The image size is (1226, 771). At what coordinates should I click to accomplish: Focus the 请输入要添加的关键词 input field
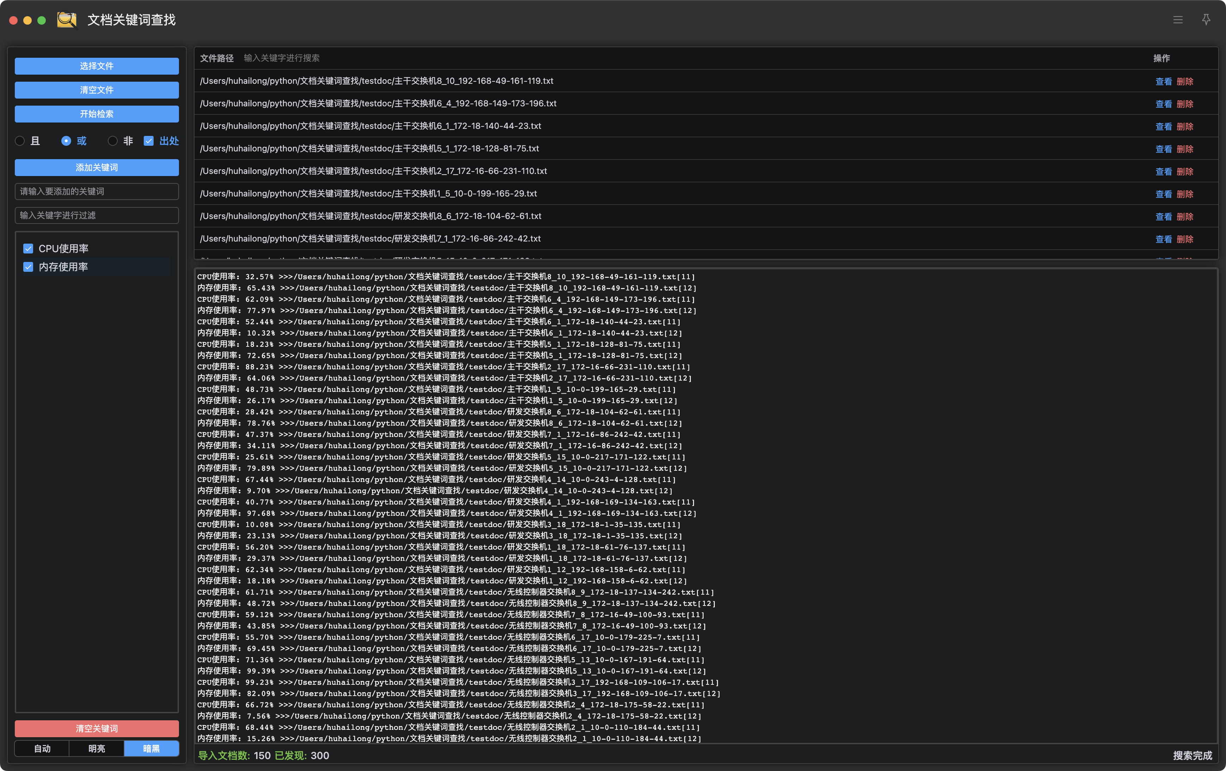click(97, 192)
